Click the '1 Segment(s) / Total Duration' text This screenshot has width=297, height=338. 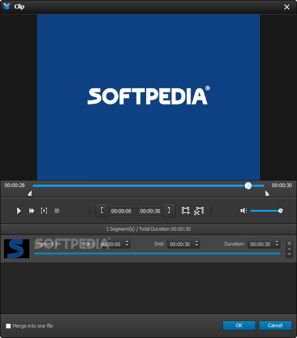(x=148, y=229)
